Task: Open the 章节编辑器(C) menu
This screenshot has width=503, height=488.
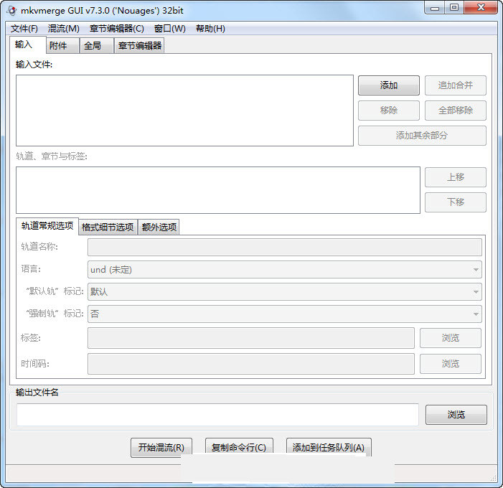Action: [117, 29]
